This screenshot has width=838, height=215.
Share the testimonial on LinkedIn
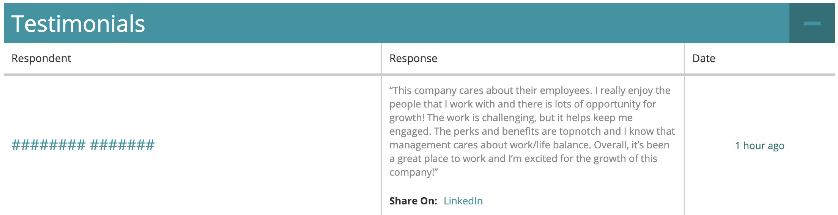coord(463,201)
